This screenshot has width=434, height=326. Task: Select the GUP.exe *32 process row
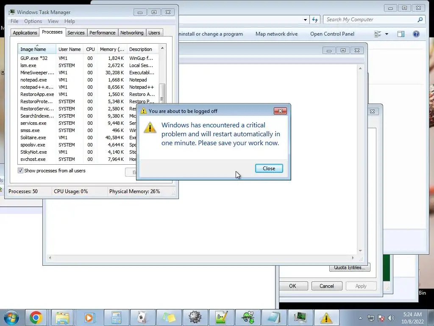(x=89, y=58)
